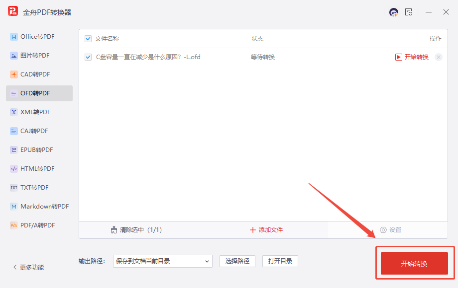
Task: Click the file name C盘容量一直在减少是什么原因？-L.ofd
Action: click(148, 57)
